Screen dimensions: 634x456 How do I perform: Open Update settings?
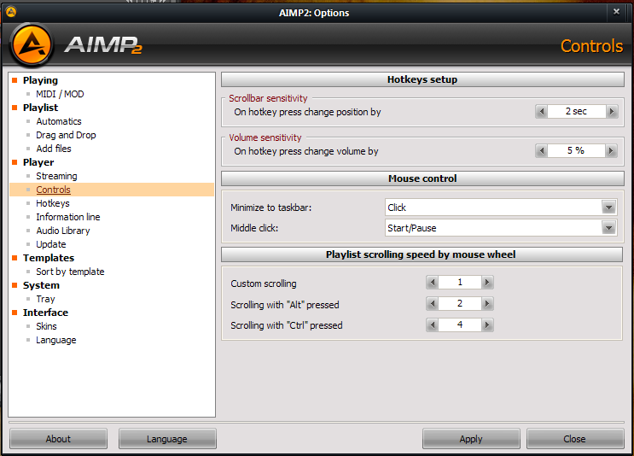click(x=51, y=244)
